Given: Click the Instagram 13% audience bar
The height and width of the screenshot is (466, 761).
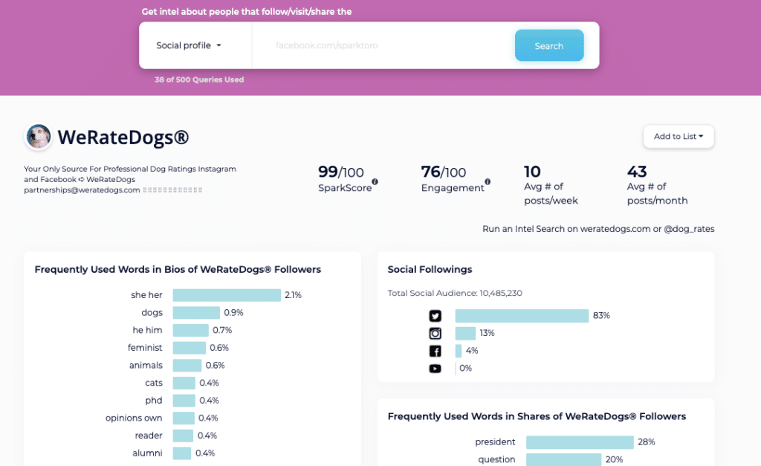Looking at the screenshot, I should tap(465, 334).
